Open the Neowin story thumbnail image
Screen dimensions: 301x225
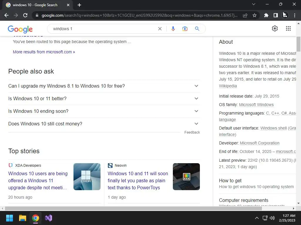186,177
